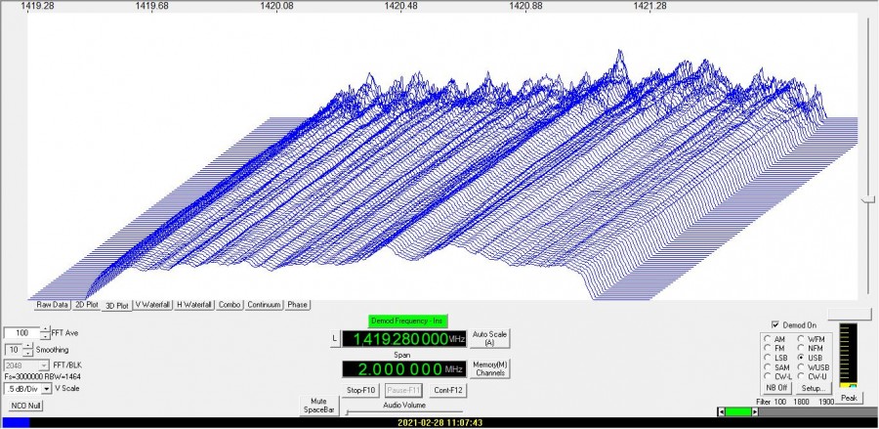Select CW-U demodulation mode

[801, 376]
